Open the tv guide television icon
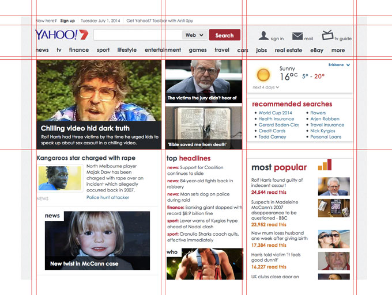This screenshot has height=295, width=392. click(327, 35)
